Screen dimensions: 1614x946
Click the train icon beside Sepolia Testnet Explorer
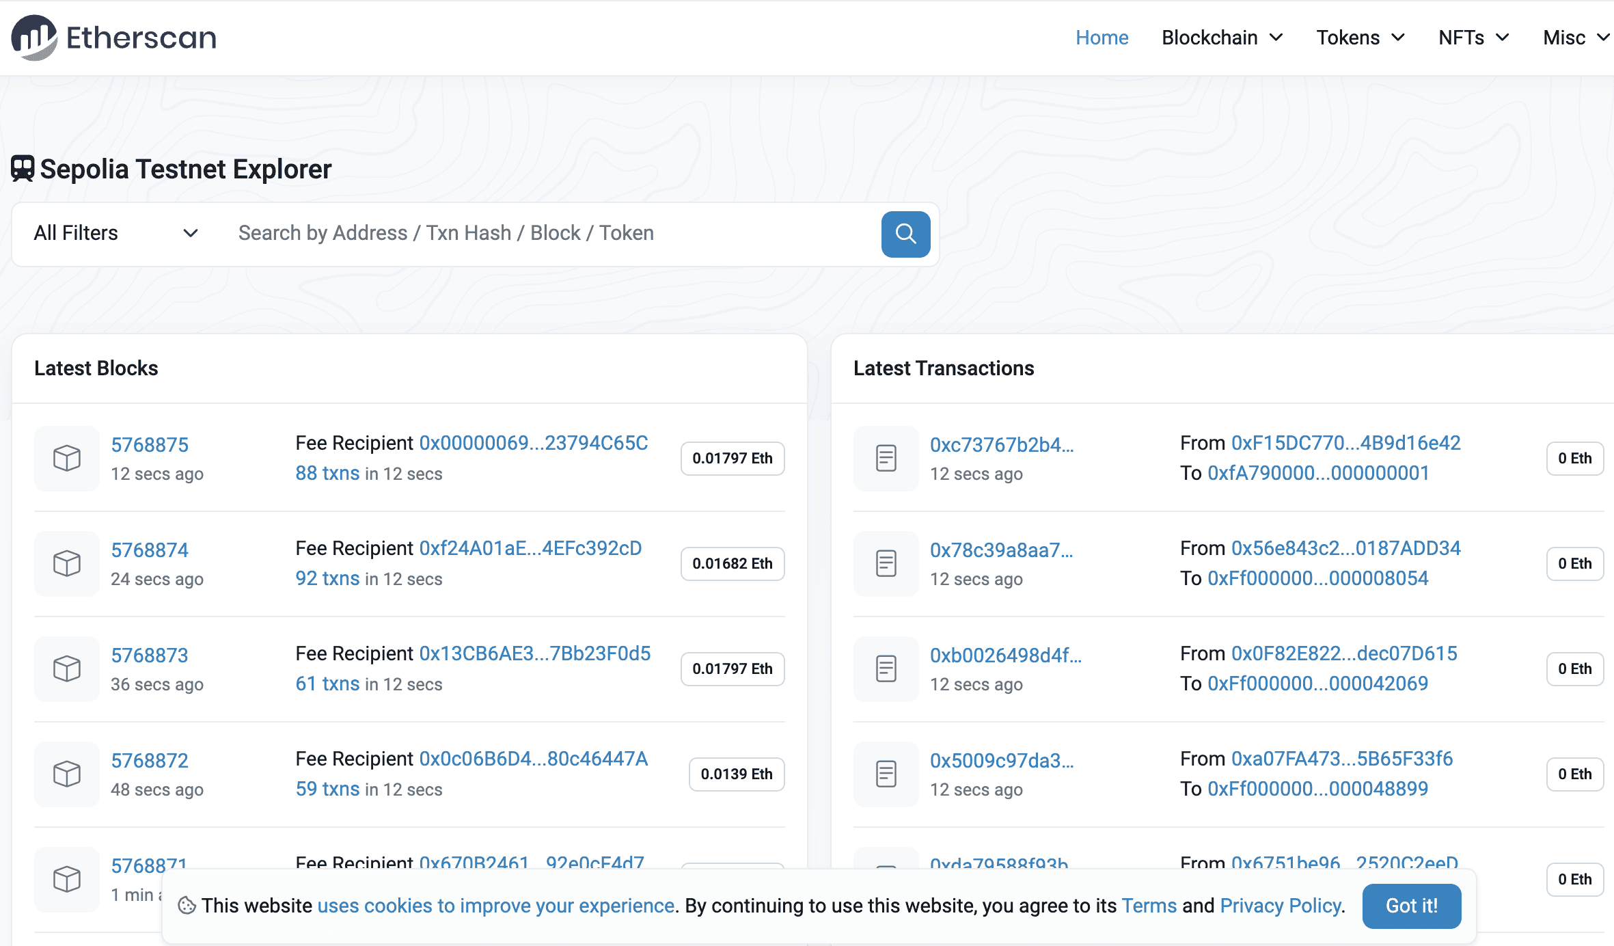click(x=23, y=169)
